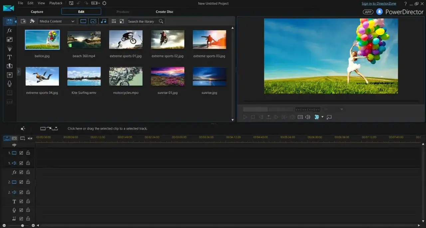Open the Effect Room (fx) in the sidebar
The height and width of the screenshot is (228, 426).
[x=9, y=30]
